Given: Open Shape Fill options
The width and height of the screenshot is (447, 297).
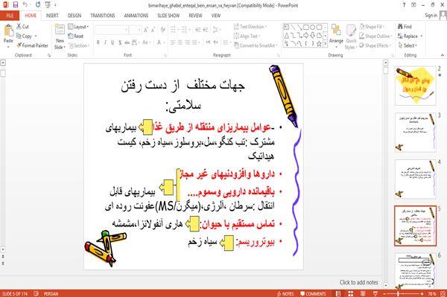Looking at the screenshot, I should [x=372, y=27].
